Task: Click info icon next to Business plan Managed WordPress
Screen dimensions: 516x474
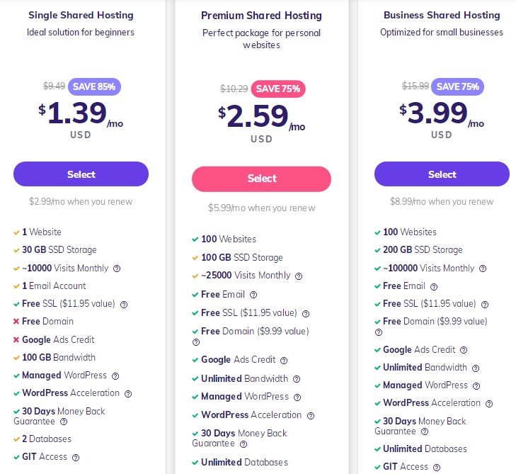Action: 476,385
